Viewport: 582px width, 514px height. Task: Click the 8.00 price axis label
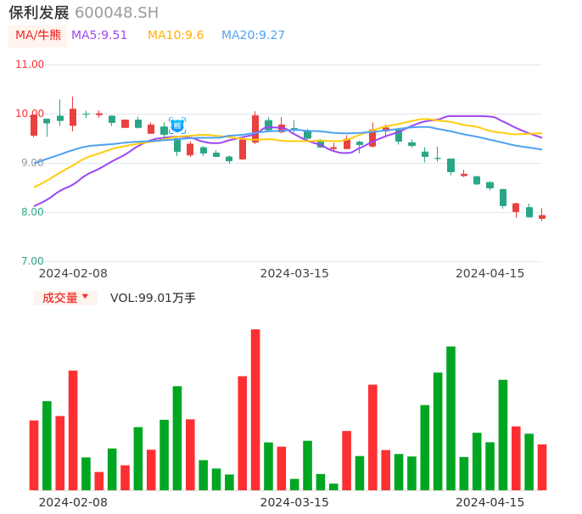32,212
